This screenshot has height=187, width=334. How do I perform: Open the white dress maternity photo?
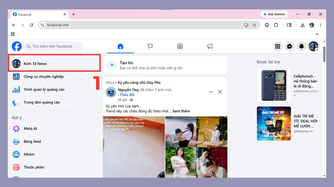181,162
